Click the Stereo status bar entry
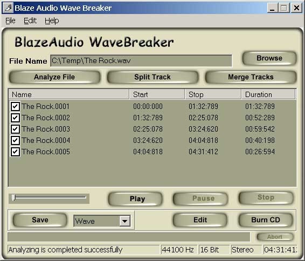This screenshot has height=261, width=305. pos(246,250)
